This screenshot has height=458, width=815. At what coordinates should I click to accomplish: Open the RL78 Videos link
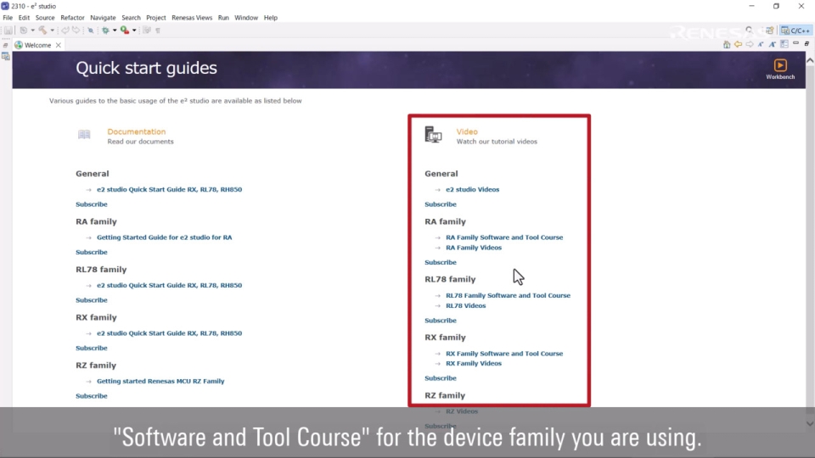pos(466,306)
